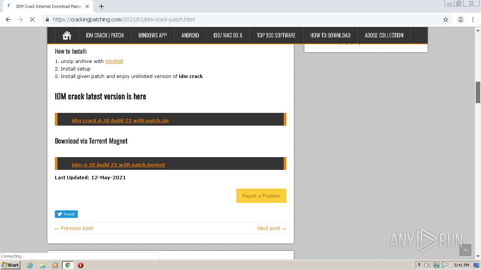Click the address bar URL
The image size is (481, 270).
pos(124,19)
